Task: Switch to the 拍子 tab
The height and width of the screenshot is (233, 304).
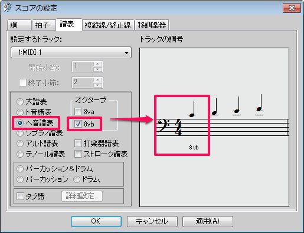Action: pyautogui.click(x=44, y=25)
